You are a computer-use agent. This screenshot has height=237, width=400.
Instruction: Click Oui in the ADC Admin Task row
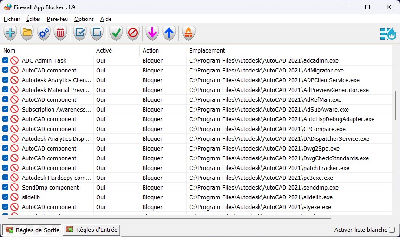pos(100,61)
